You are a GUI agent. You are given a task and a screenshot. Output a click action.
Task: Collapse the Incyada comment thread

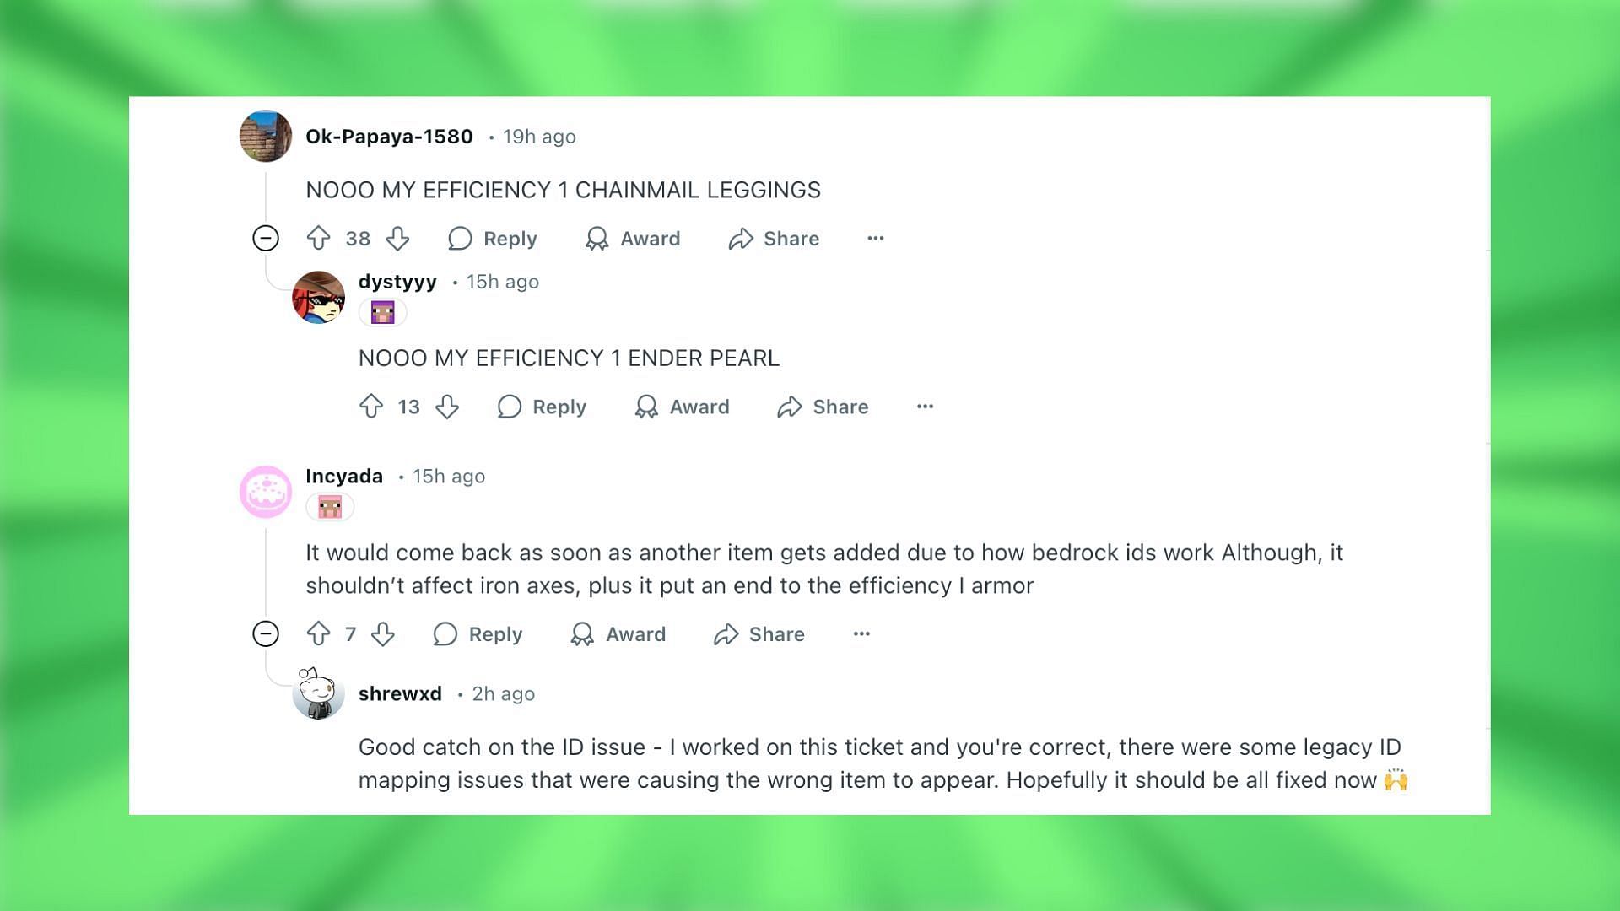point(265,633)
